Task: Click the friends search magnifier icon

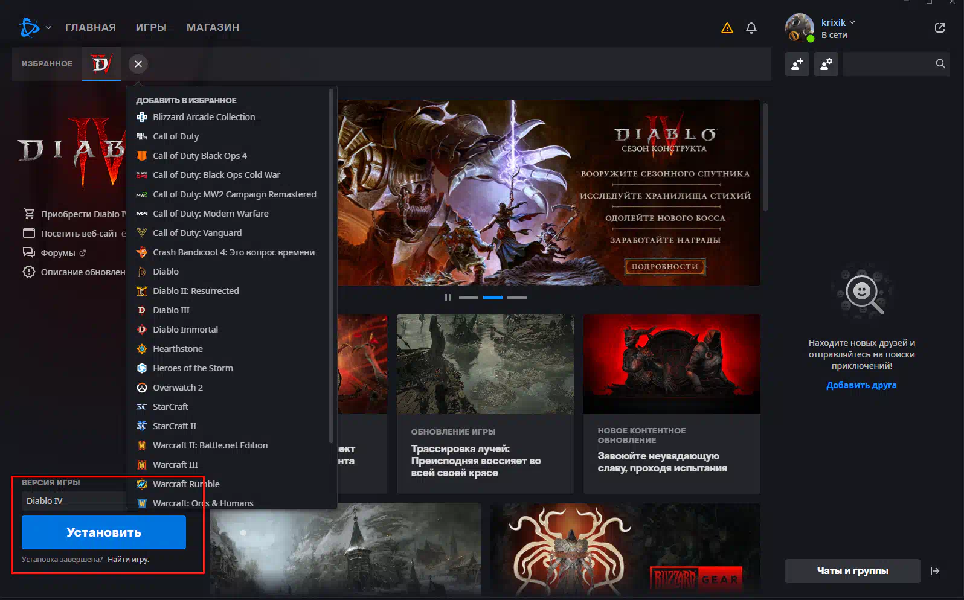Action: coord(940,64)
